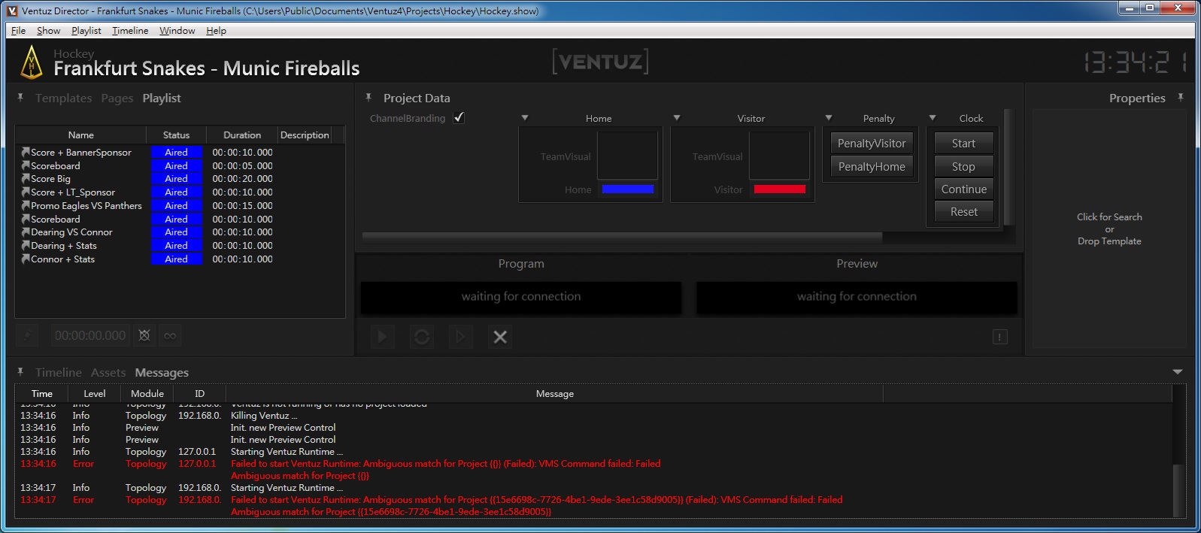Open the Messages panel dropdown arrow
The height and width of the screenshot is (533, 1201).
pos(1178,372)
